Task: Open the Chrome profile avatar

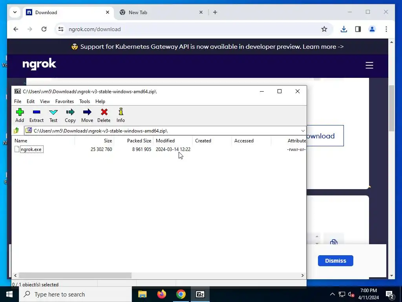Action: (x=372, y=29)
